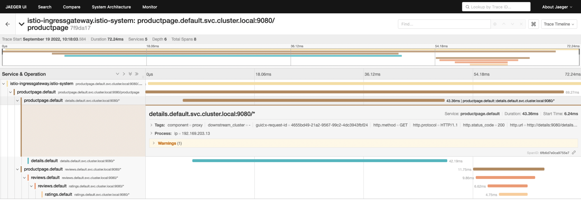The image size is (581, 213).
Task: Click the column resize handle by Service & Operation
Action: [x=143, y=77]
